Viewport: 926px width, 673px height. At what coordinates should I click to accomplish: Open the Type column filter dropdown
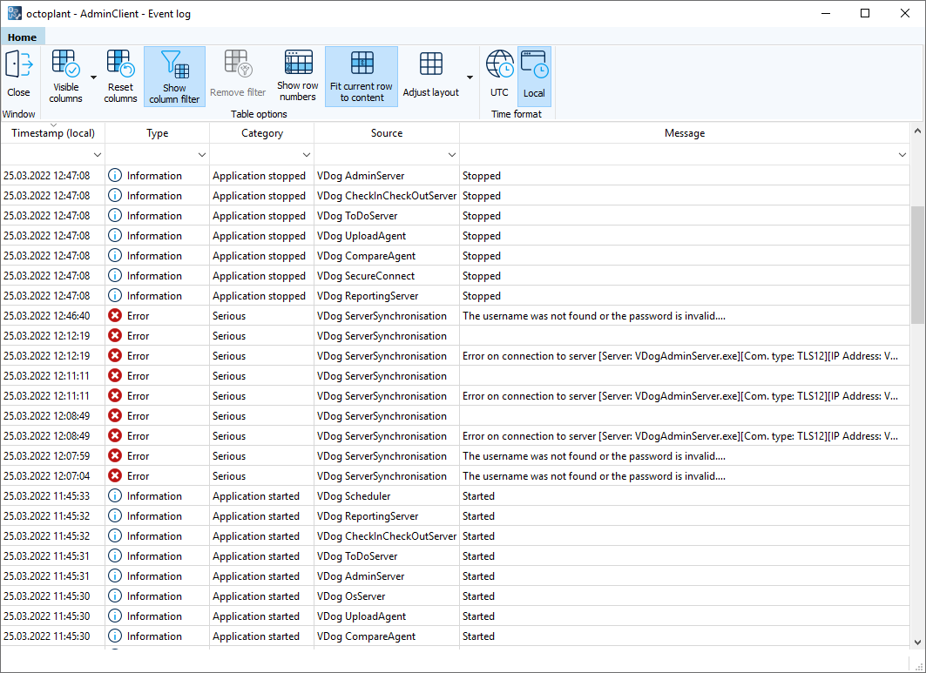(x=202, y=154)
